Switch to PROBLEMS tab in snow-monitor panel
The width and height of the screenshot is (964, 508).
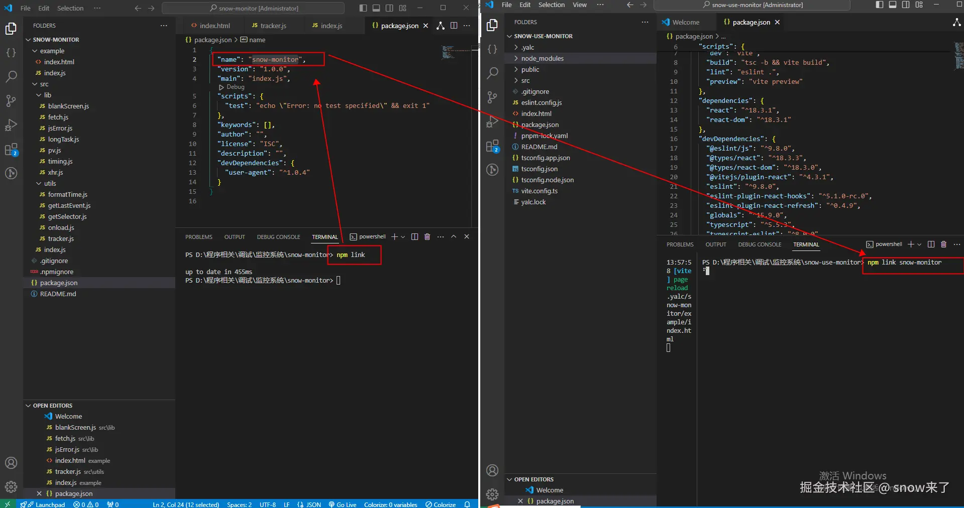coord(199,237)
